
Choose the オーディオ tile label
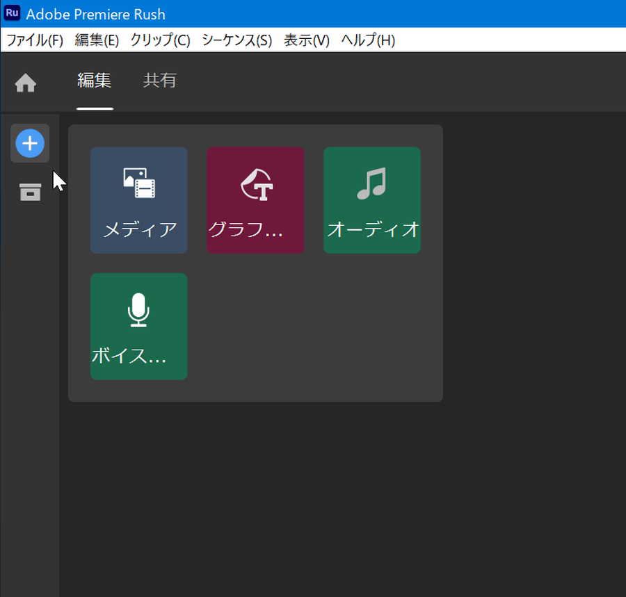click(373, 229)
